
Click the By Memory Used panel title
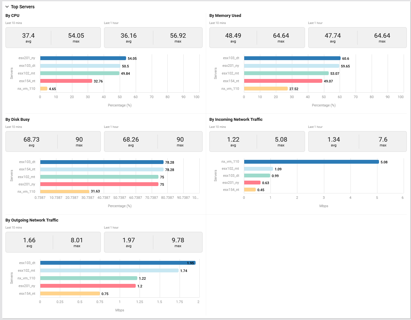pos(225,16)
